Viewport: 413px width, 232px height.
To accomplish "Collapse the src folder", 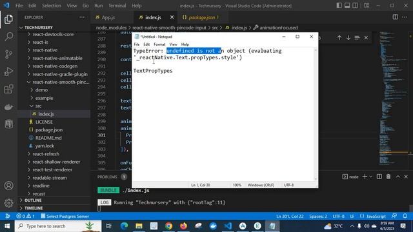I will pos(38,106).
